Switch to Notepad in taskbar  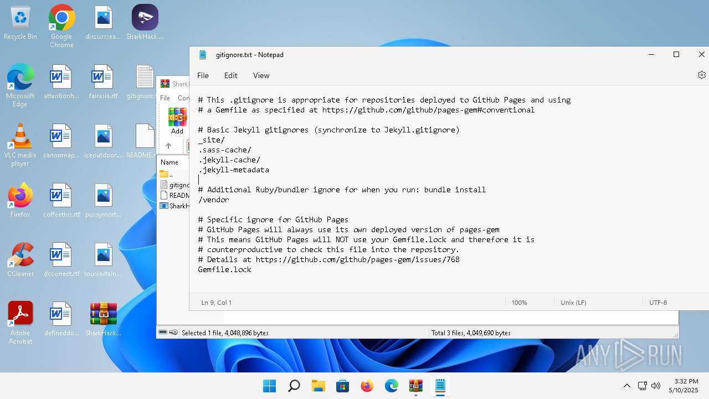click(x=440, y=386)
